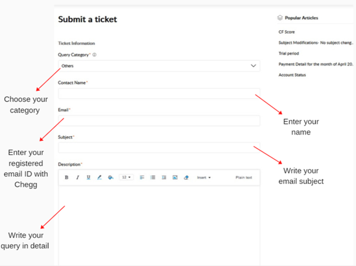Underline text with the U icon
Viewport: 356px width, 266px height.
click(89, 178)
